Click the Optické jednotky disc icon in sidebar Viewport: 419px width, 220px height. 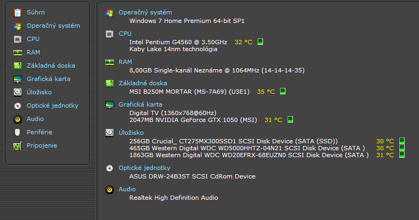(x=17, y=105)
